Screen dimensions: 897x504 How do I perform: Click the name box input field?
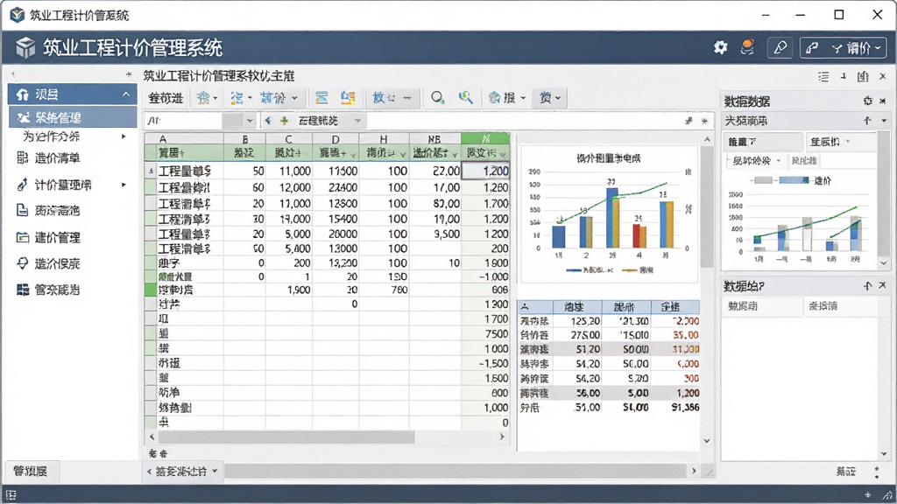pos(183,121)
